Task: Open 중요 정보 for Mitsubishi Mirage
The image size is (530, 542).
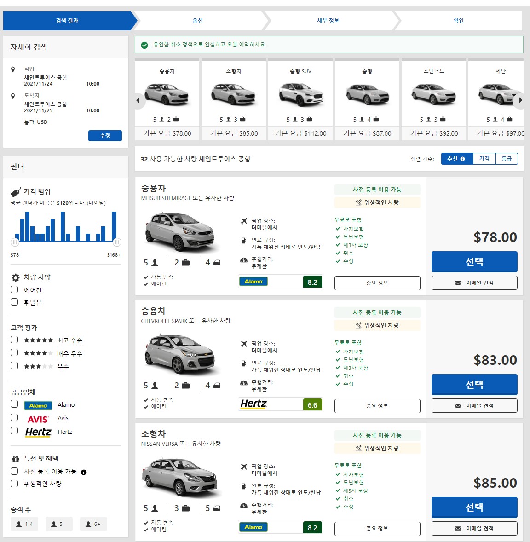Action: pos(377,283)
